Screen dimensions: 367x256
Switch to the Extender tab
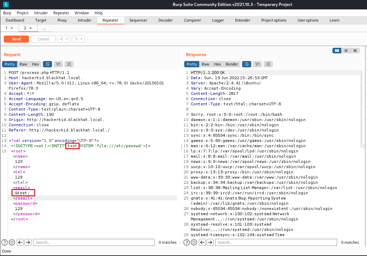242,20
